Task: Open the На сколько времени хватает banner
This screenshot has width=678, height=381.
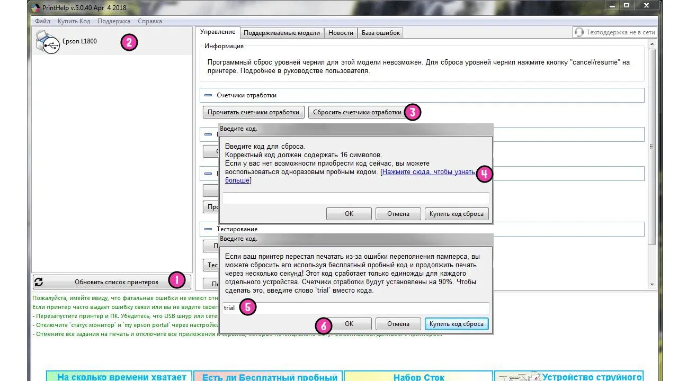Action: (119, 376)
